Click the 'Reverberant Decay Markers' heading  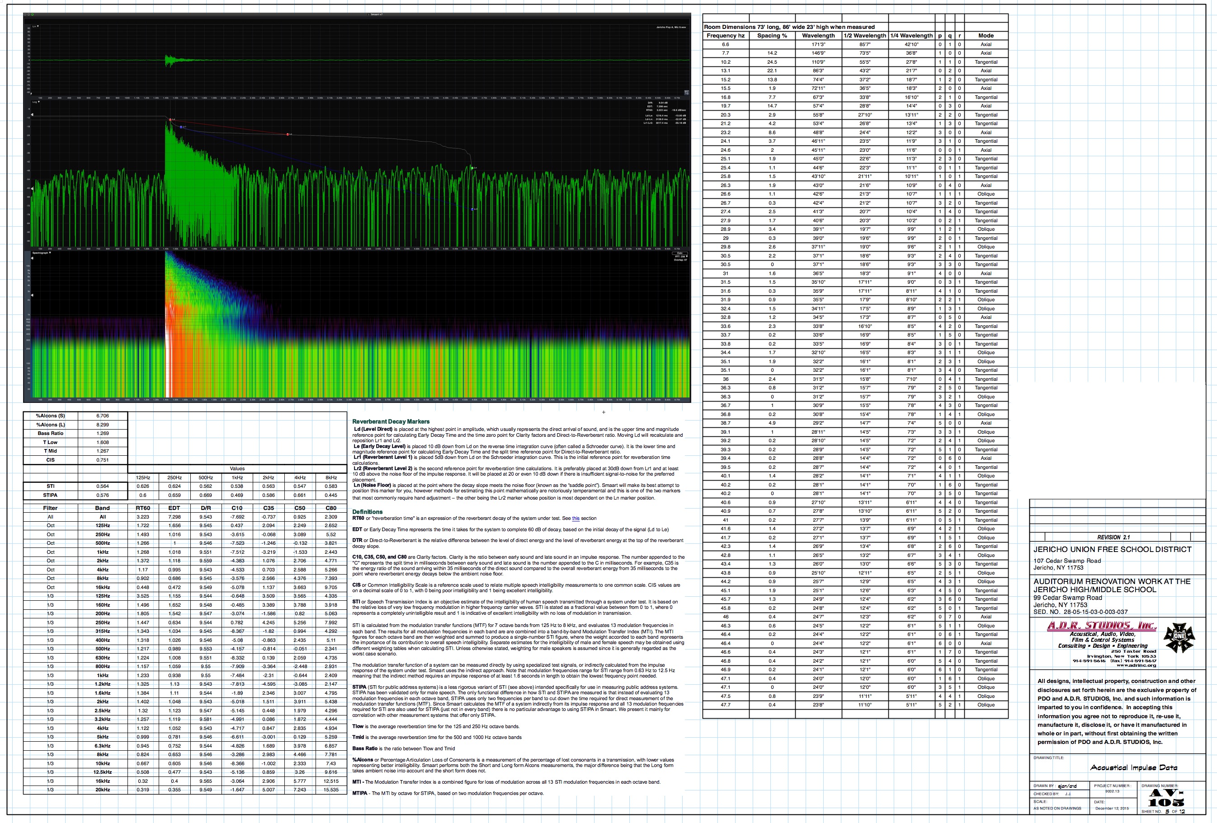point(391,421)
